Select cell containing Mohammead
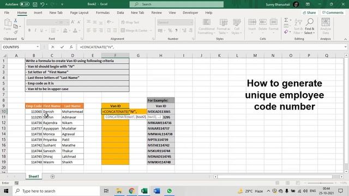The image size is (349, 196). tap(73, 112)
